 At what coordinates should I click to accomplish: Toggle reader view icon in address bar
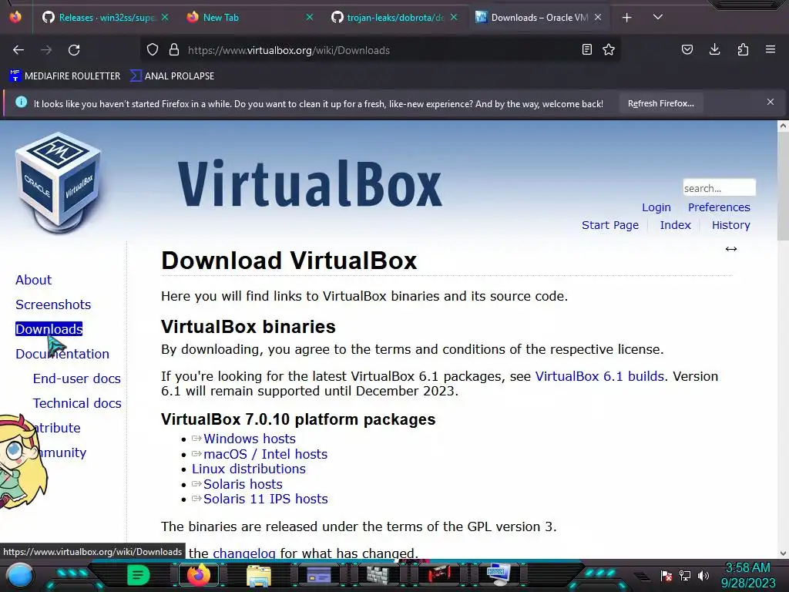pos(586,49)
